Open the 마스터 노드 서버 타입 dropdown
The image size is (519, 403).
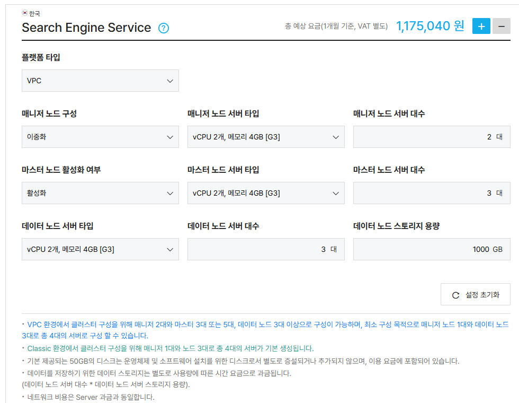coord(266,193)
